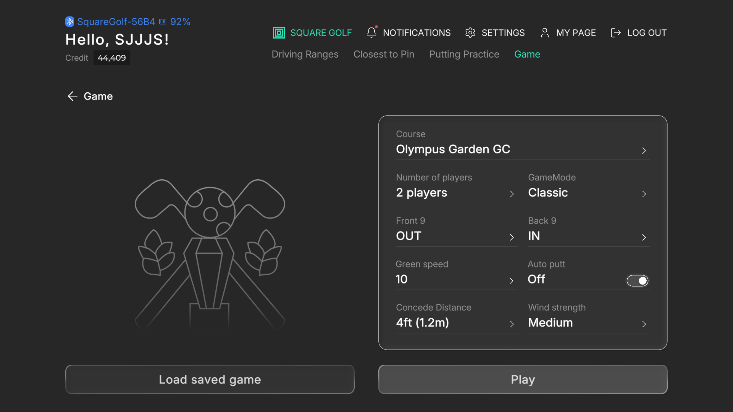The width and height of the screenshot is (733, 412).
Task: Expand the Course selector for Olympus Garden GC
Action: pyautogui.click(x=523, y=144)
